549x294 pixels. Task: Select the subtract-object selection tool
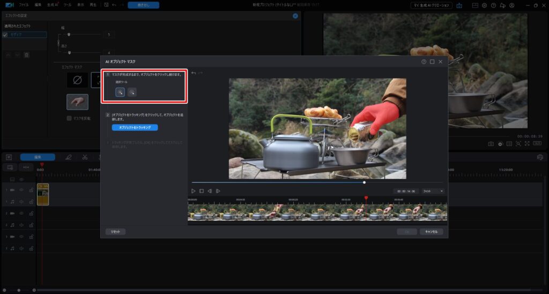point(132,92)
